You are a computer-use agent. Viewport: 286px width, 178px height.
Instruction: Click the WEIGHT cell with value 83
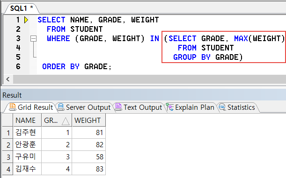89,169
